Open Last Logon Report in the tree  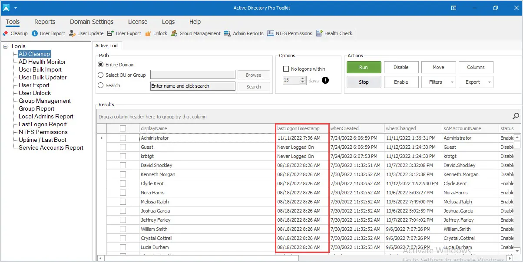coord(43,124)
